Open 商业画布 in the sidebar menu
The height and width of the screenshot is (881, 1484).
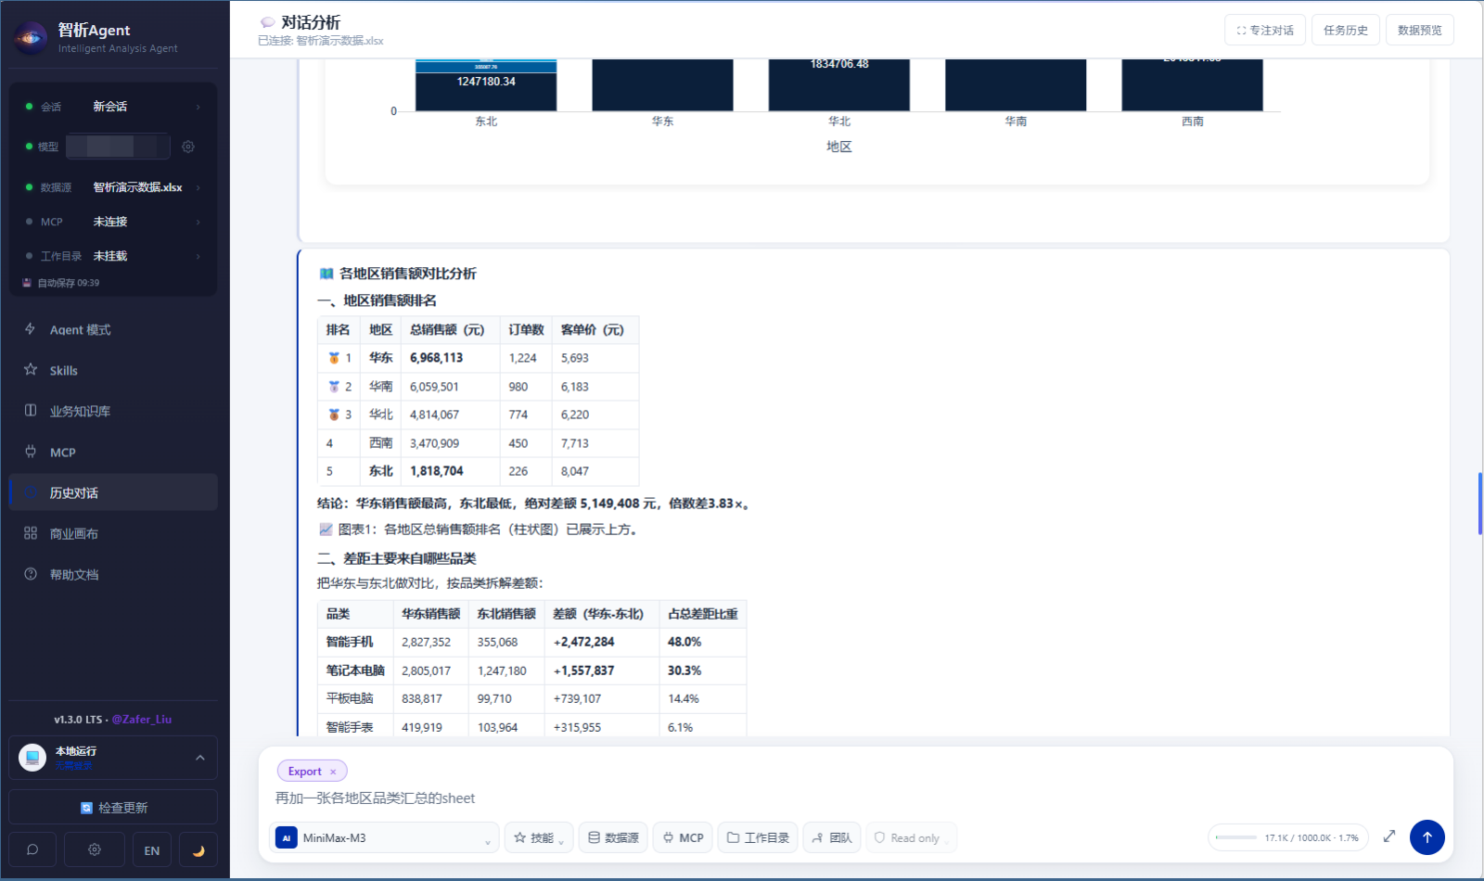pyautogui.click(x=113, y=533)
